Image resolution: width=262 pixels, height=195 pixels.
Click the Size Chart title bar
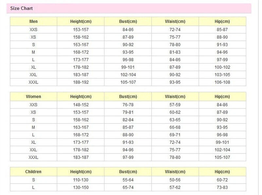[129, 8]
